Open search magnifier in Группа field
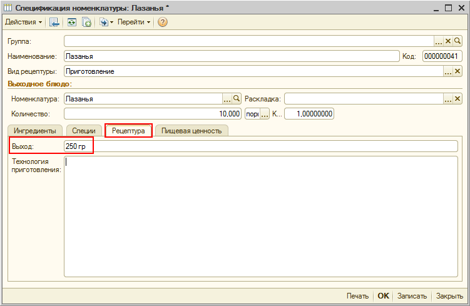The width and height of the screenshot is (470, 306). coord(457,41)
